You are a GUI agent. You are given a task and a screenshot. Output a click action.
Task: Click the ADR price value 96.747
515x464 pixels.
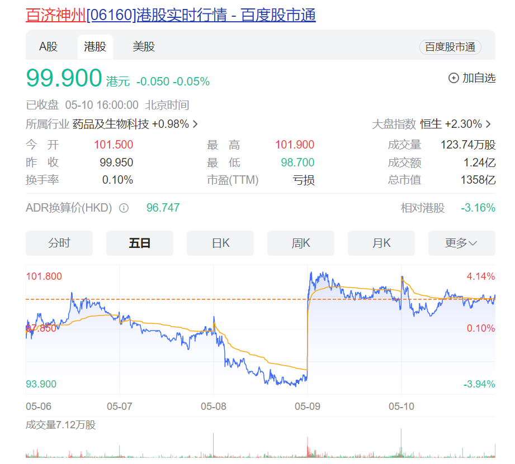click(163, 208)
